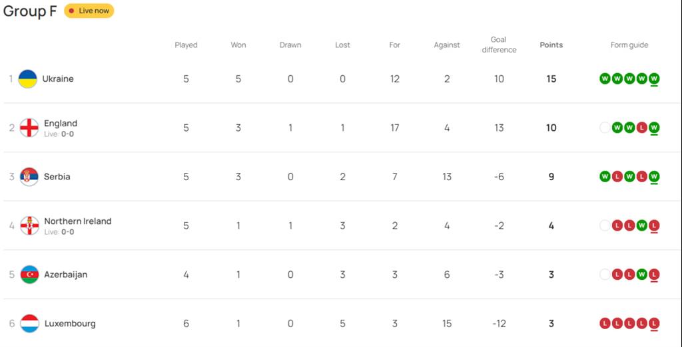Click Serbia's first form guide result
Viewport: 682px width, 347px height.
[605, 177]
